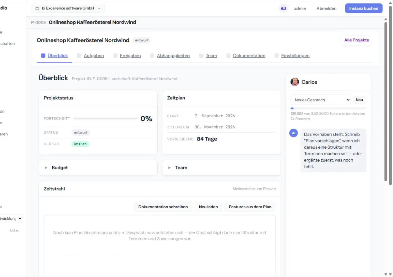Click the square icon beside Freigaben tab
Viewport: 393px width, 277px height.
[x=115, y=56]
